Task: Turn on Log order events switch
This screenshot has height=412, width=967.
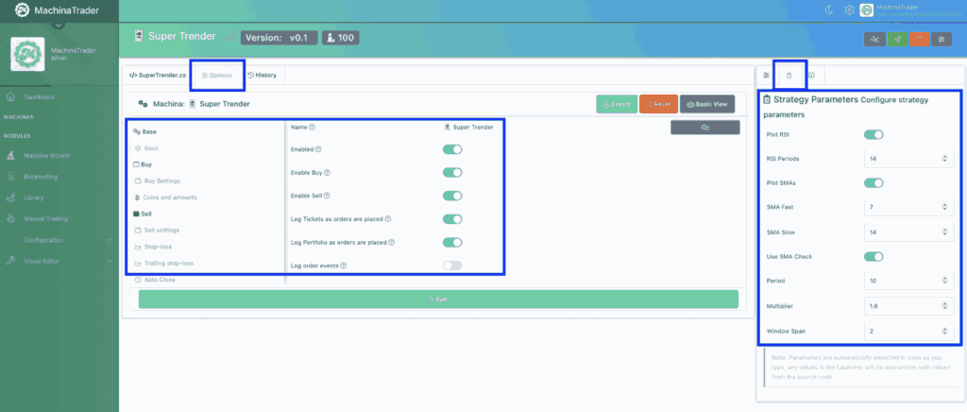Action: click(x=452, y=266)
